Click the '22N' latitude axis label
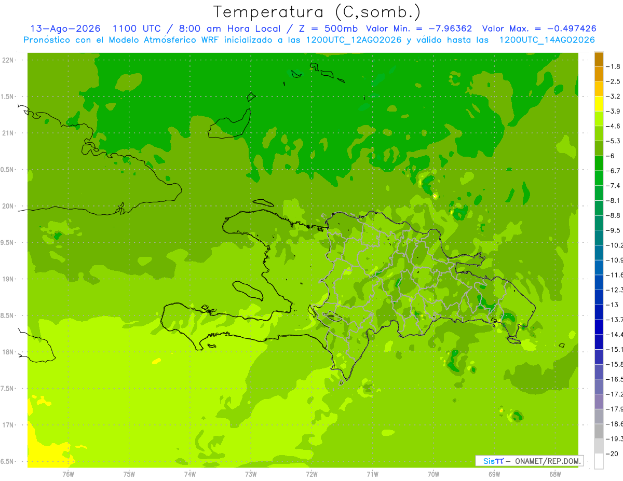The height and width of the screenshot is (481, 623). (x=8, y=60)
